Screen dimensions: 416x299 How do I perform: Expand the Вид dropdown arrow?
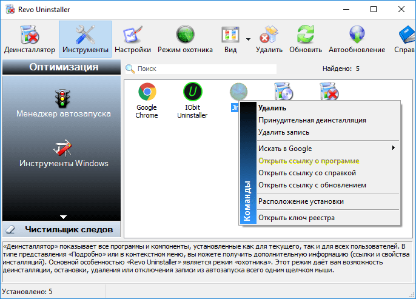tap(248, 39)
